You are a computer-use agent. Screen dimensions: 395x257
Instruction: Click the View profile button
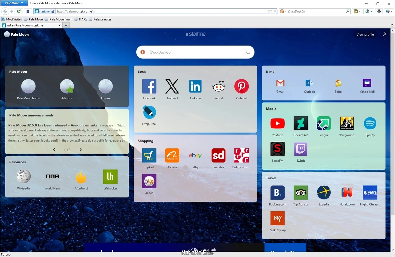365,34
